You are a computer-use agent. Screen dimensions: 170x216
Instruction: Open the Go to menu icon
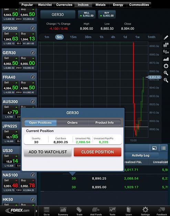pos(46,211)
